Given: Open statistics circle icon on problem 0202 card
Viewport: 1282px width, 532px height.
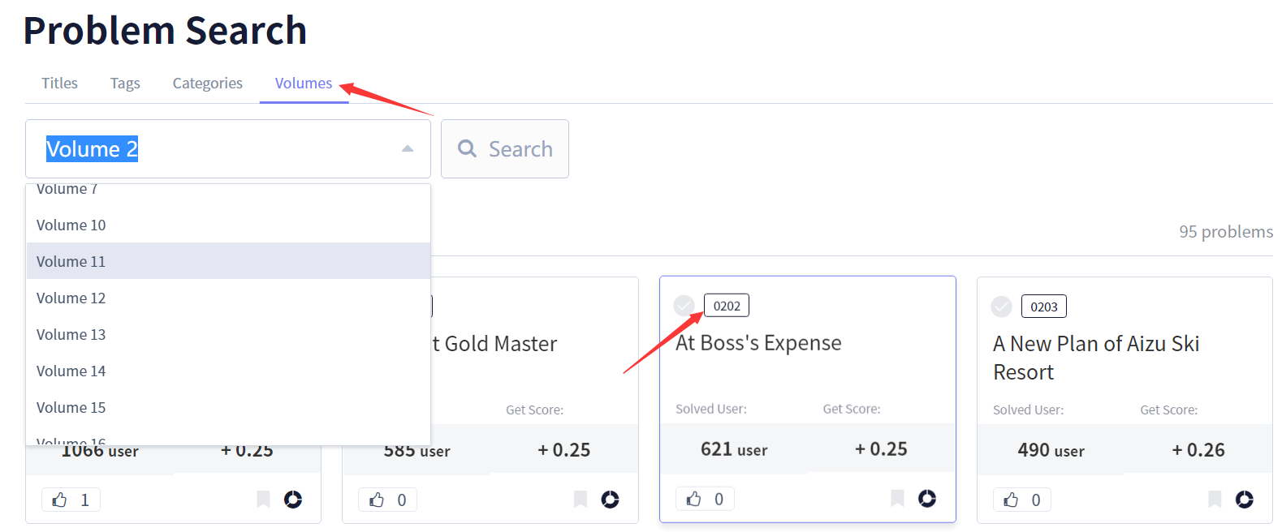Looking at the screenshot, I should pos(926,498).
